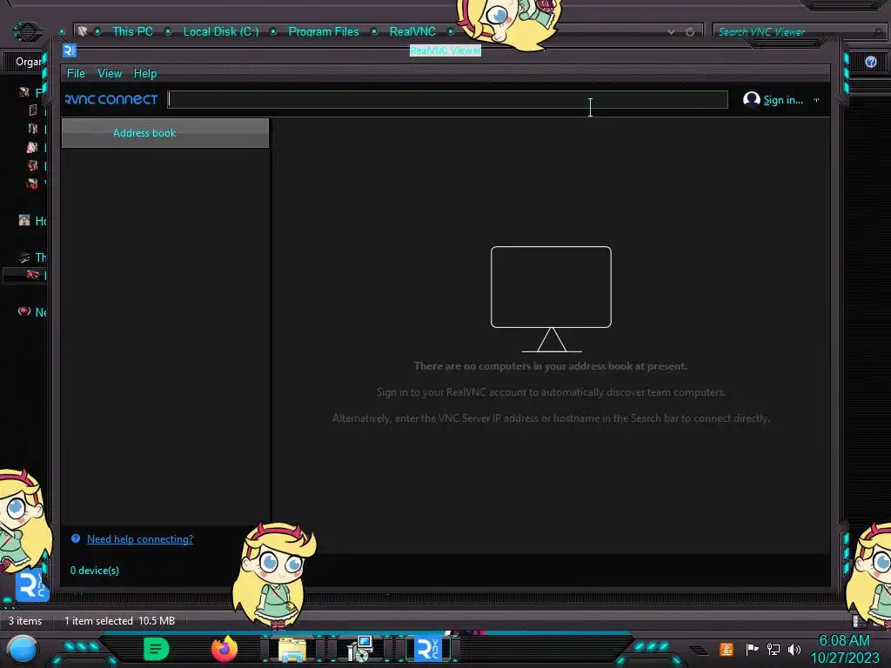
Task: Click the 3 items status bar text
Action: tap(25, 621)
